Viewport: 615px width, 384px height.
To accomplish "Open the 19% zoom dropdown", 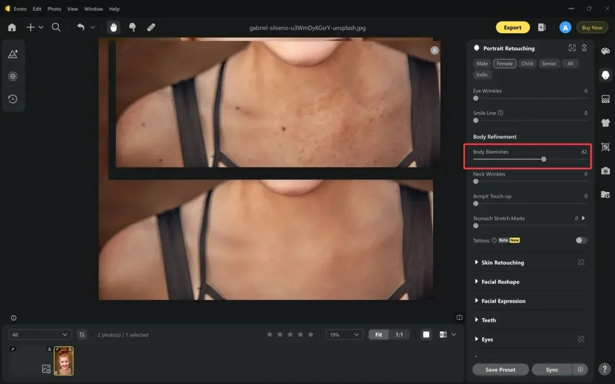I will pos(344,334).
